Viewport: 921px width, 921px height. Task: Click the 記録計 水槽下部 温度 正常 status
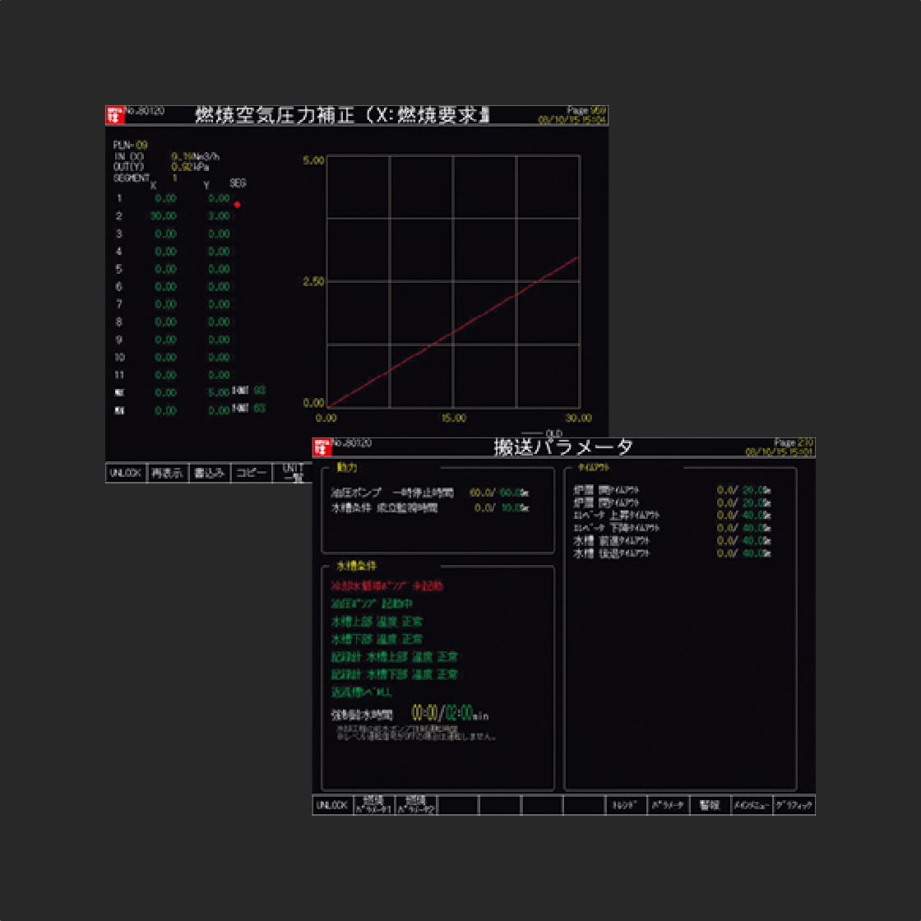394,674
